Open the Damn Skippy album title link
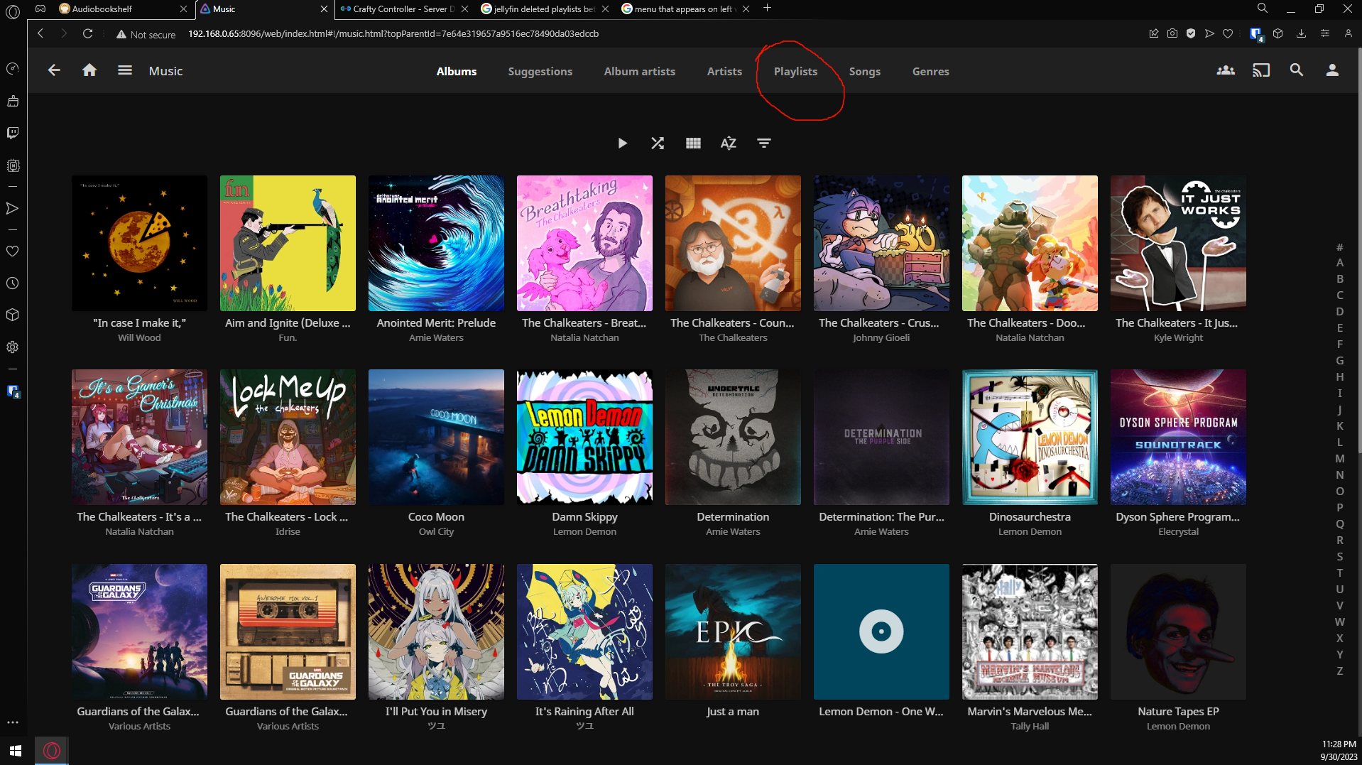 click(x=584, y=516)
